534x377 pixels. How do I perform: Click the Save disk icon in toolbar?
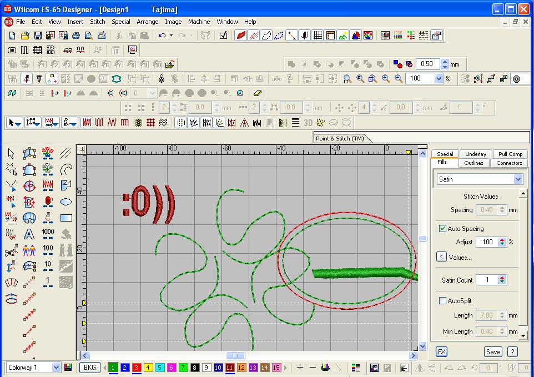pos(38,36)
